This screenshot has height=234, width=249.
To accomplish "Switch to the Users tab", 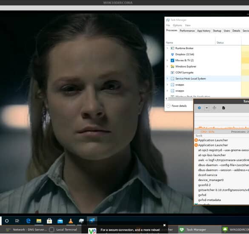I will pyautogui.click(x=227, y=31).
